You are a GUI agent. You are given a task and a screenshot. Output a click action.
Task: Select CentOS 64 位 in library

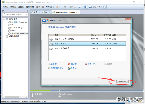pyautogui.click(x=15, y=28)
